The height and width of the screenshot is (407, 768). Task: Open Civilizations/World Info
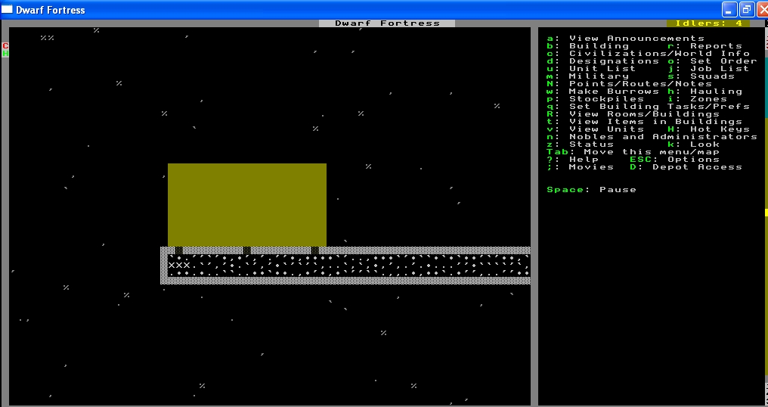648,54
